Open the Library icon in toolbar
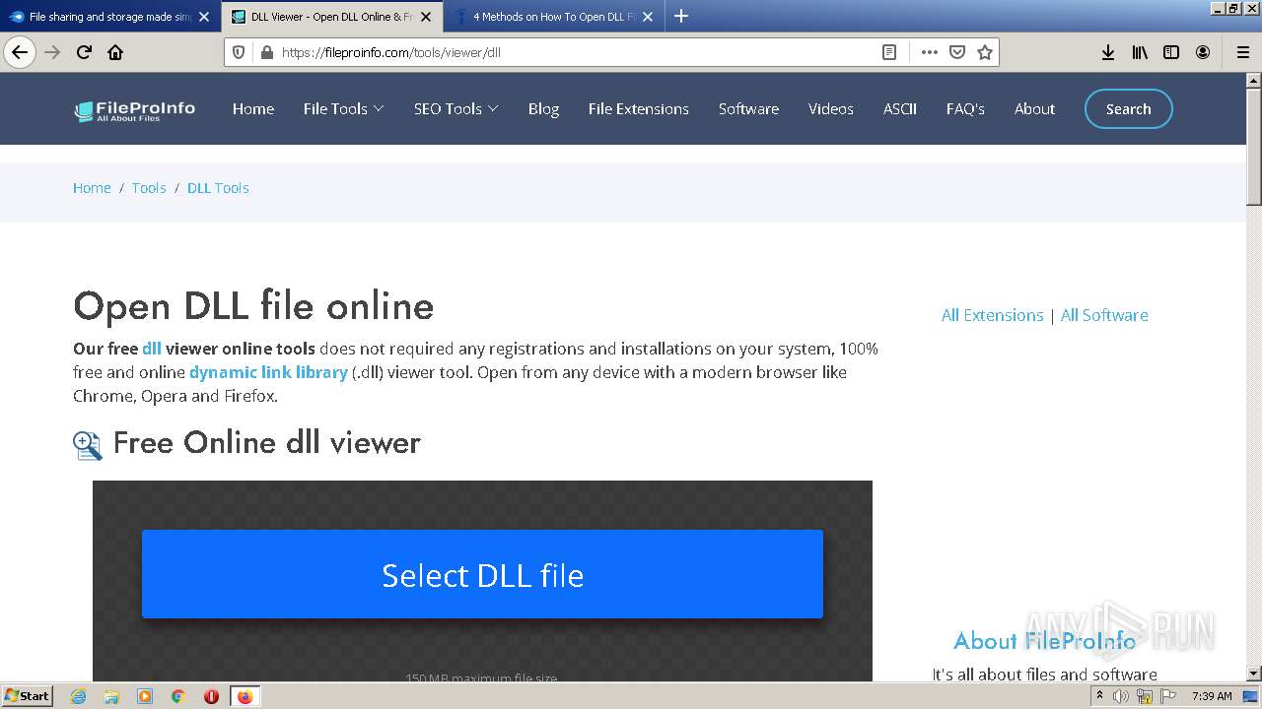Viewport: 1262px width, 709px height. point(1140,52)
